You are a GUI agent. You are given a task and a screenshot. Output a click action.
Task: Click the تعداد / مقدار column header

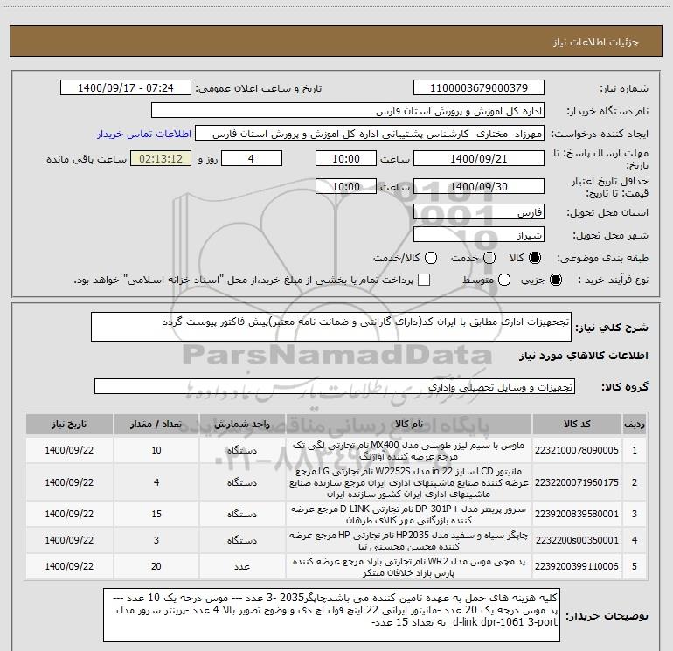(x=156, y=425)
